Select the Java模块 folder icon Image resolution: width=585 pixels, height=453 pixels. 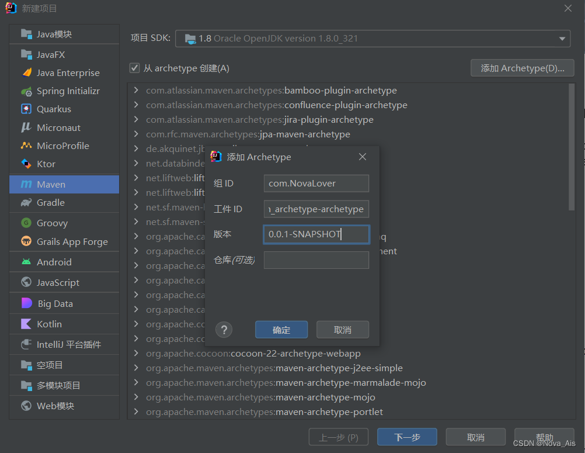[x=26, y=34]
